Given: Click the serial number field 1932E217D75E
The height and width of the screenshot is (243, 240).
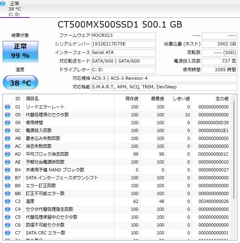Looking at the screenshot, I should 124,44.
